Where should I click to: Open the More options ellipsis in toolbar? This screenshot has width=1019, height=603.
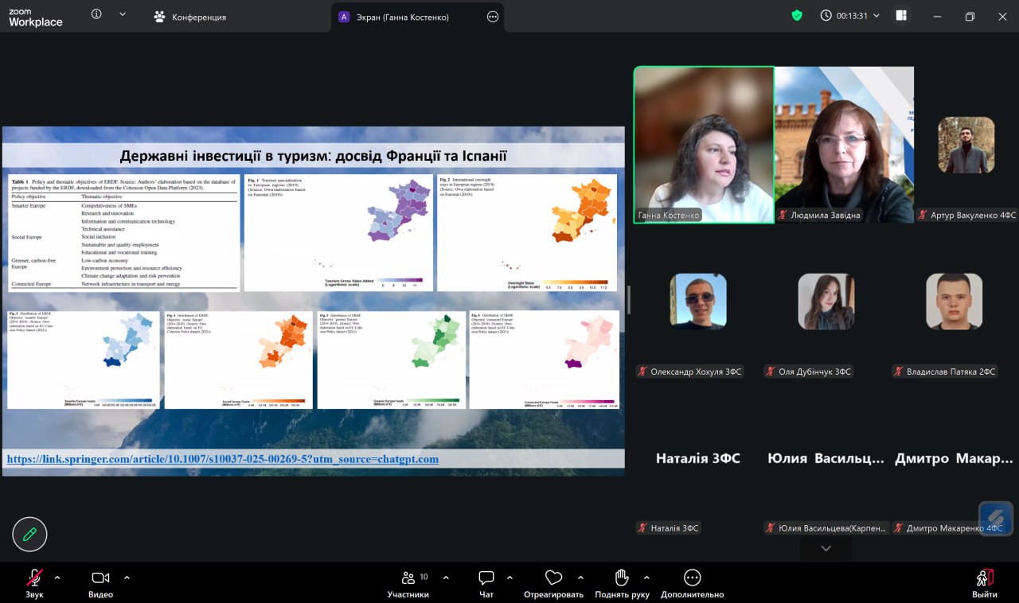692,578
